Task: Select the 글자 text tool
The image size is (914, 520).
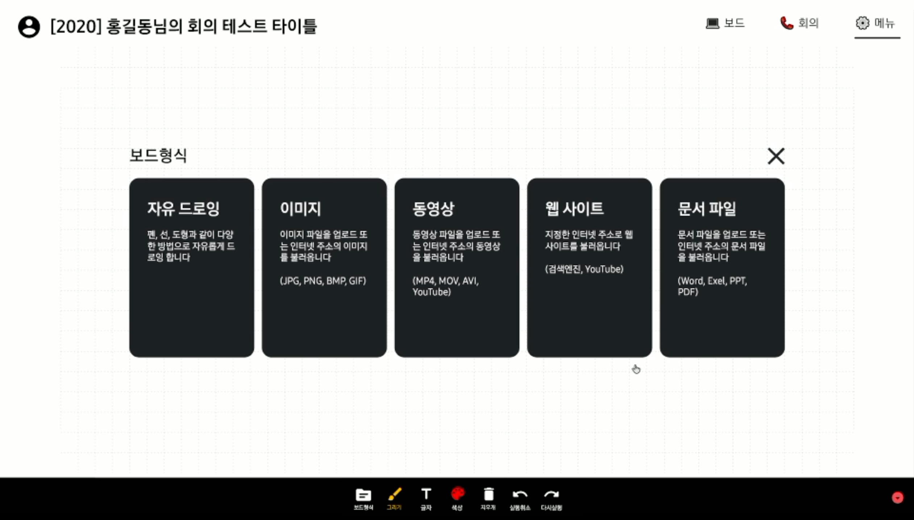Action: (426, 498)
